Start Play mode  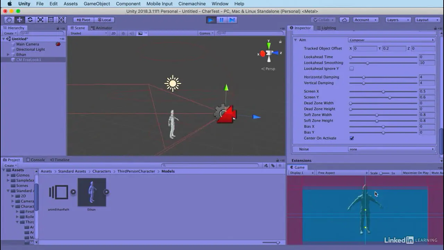click(211, 20)
